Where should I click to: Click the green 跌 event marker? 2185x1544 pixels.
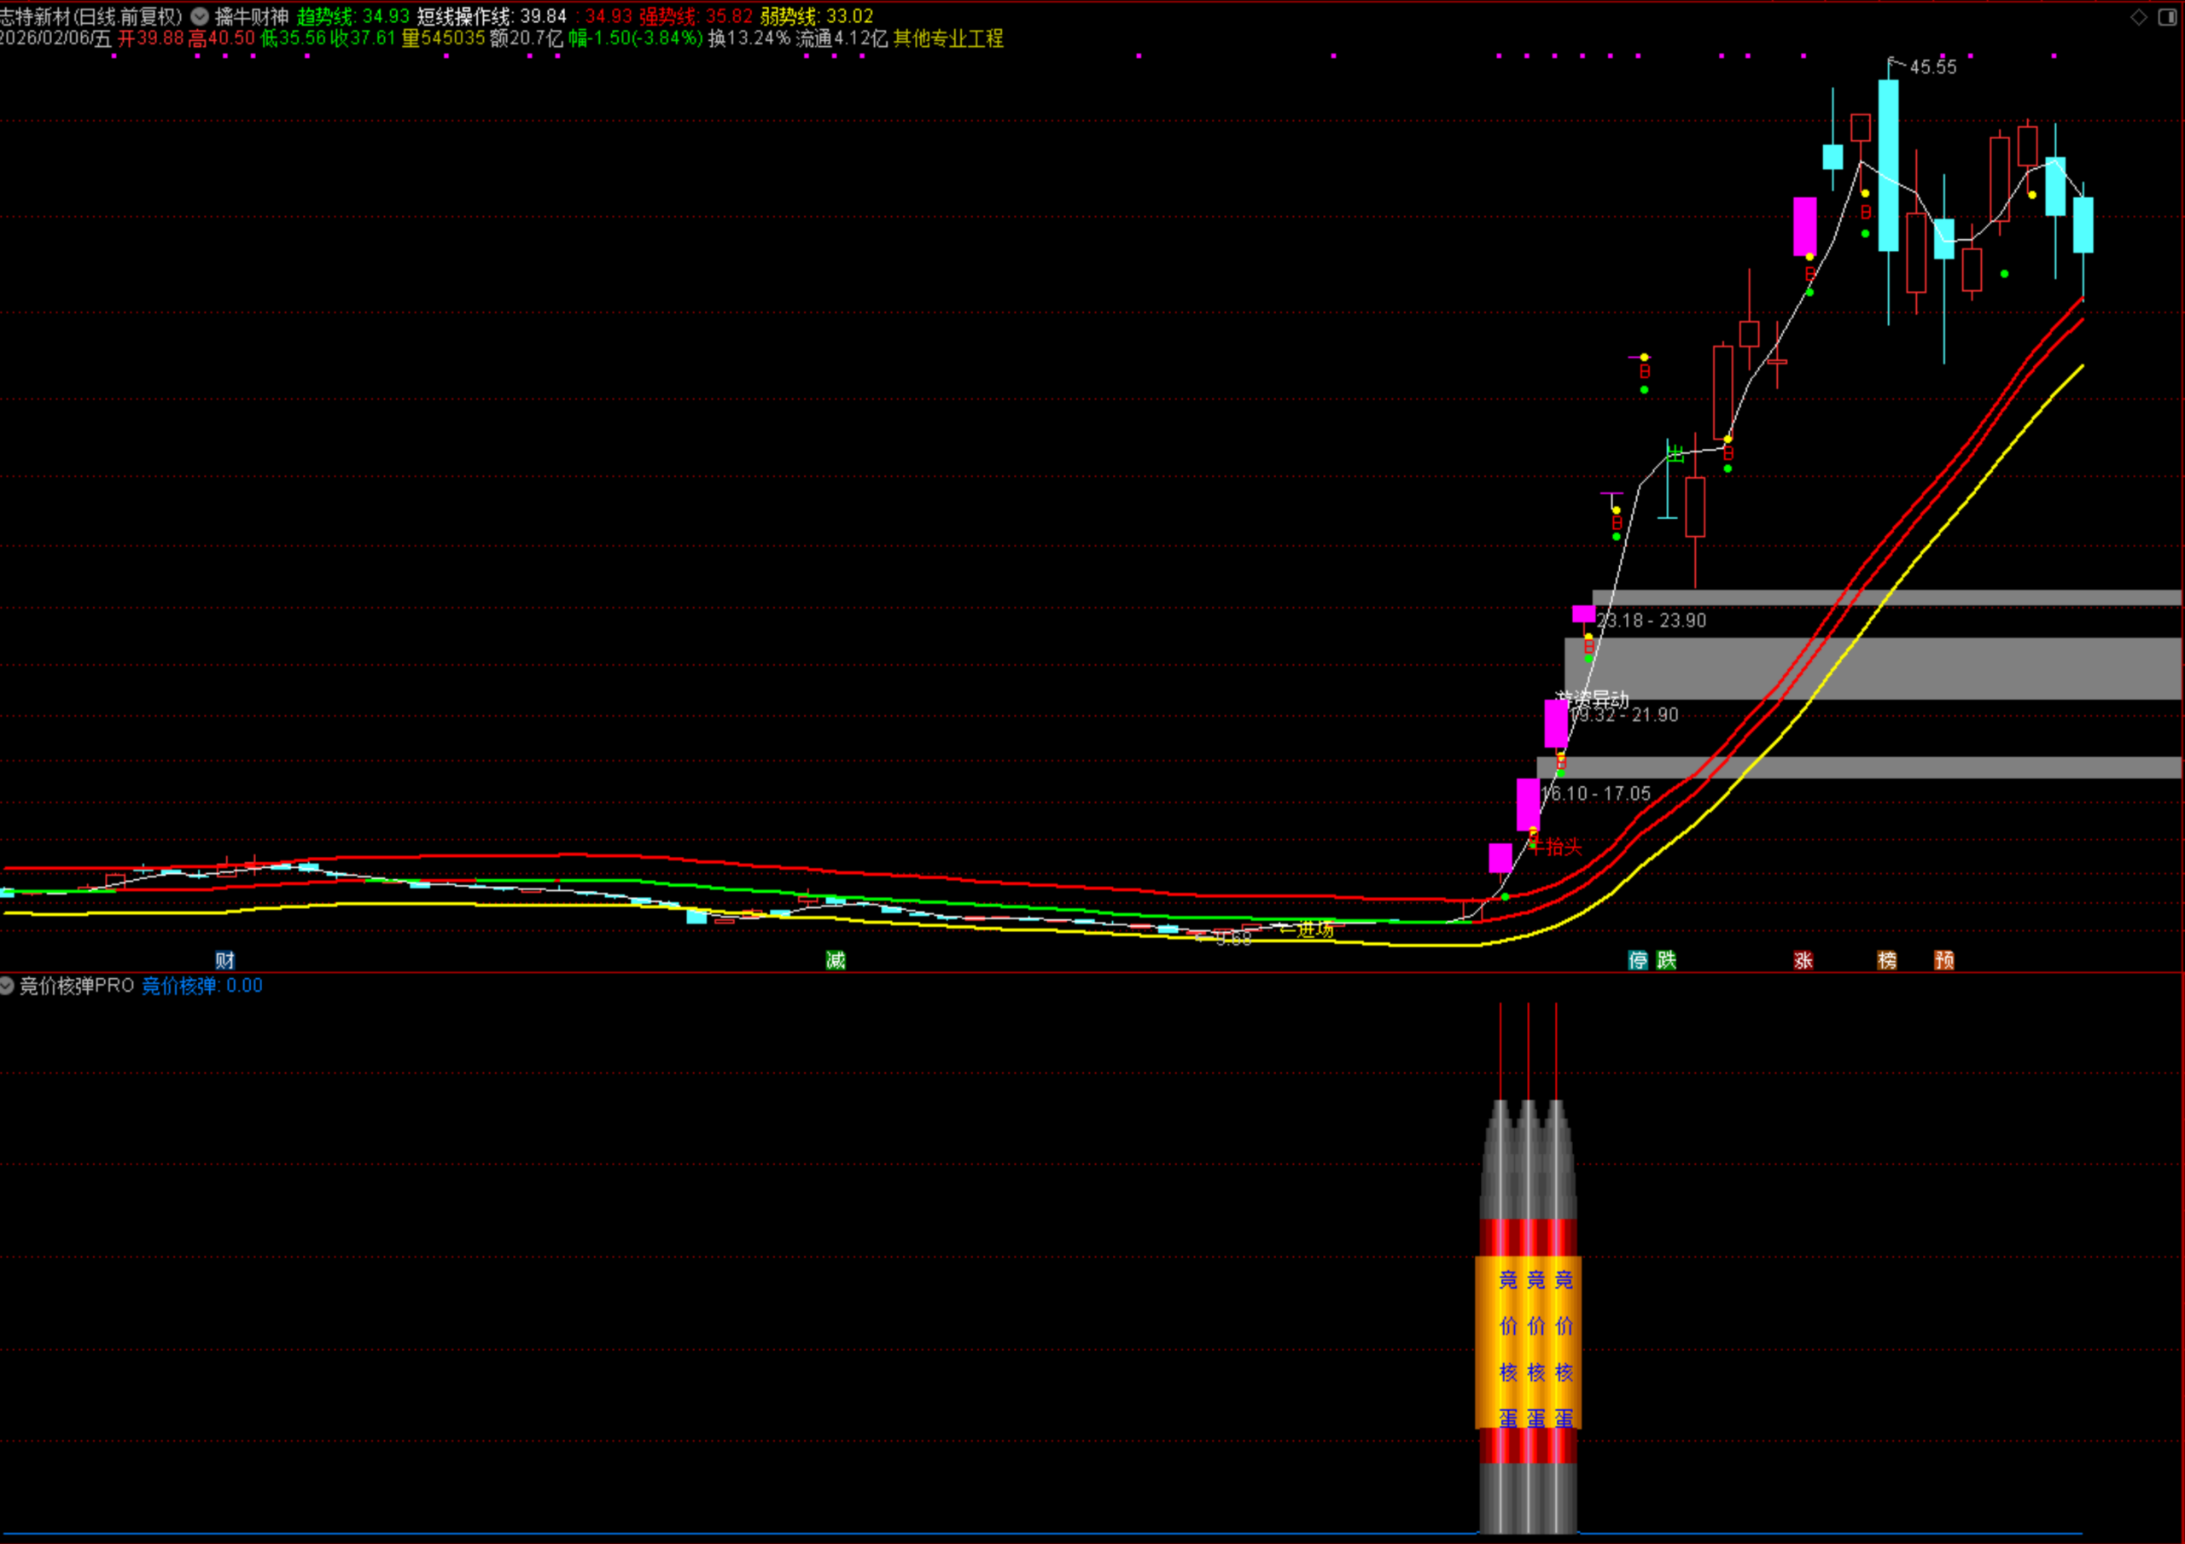[1666, 959]
